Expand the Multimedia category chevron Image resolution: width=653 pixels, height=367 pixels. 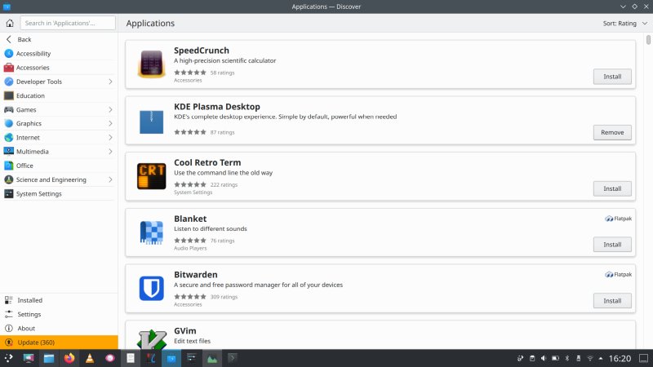point(110,152)
